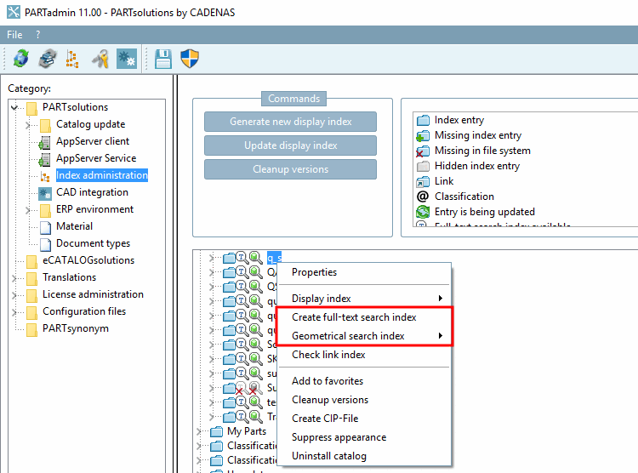
Task: Expand the ERP environment node
Action: pyautogui.click(x=28, y=210)
